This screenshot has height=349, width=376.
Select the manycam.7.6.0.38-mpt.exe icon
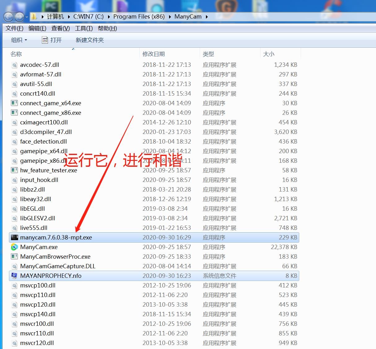point(14,238)
